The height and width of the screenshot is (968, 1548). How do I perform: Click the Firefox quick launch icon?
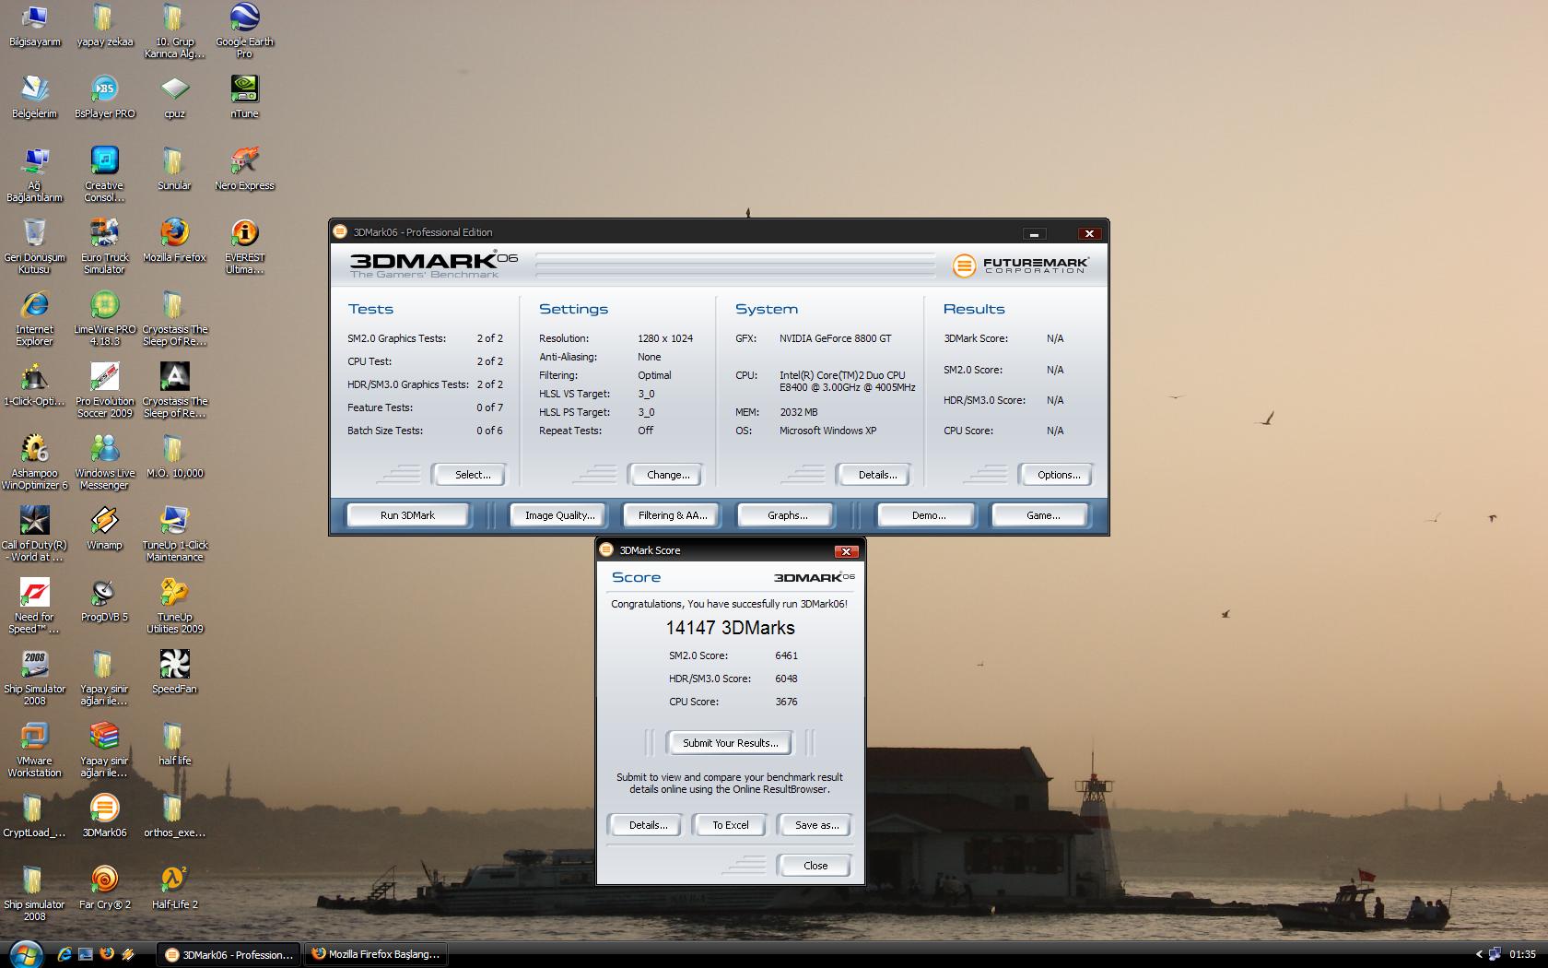[107, 954]
